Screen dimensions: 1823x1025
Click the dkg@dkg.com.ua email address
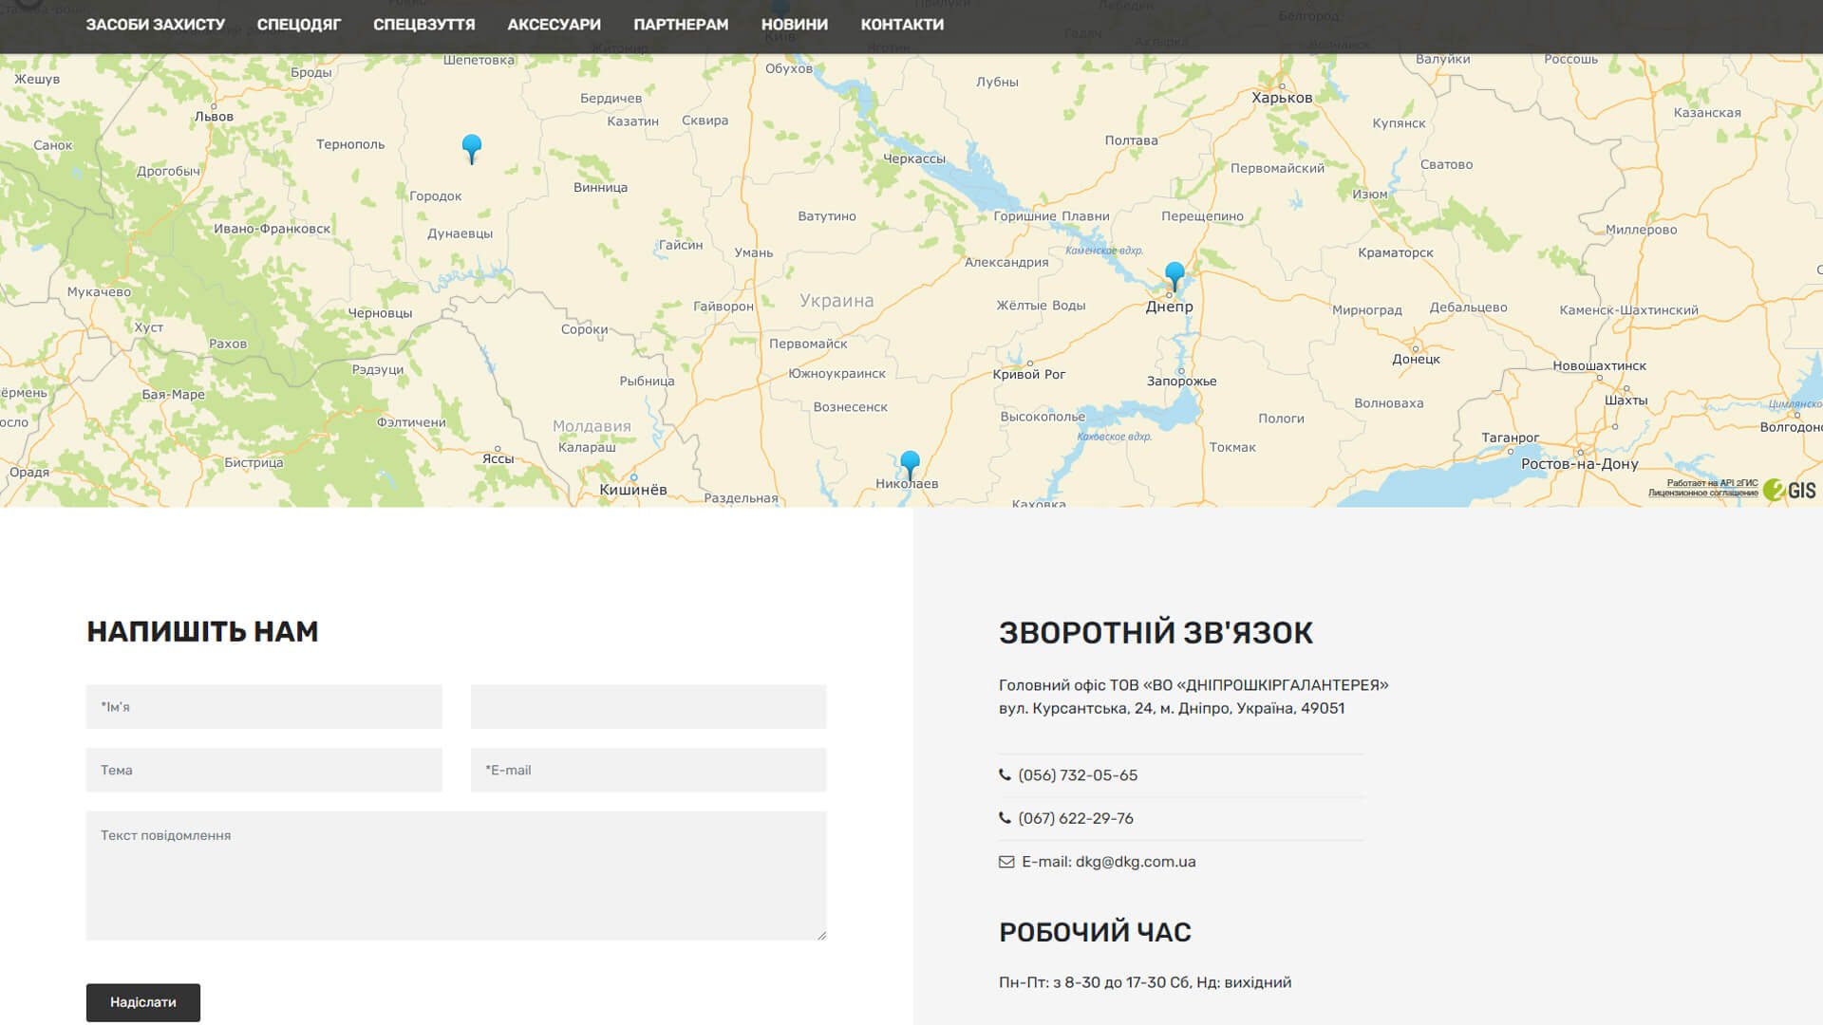click(x=1136, y=862)
